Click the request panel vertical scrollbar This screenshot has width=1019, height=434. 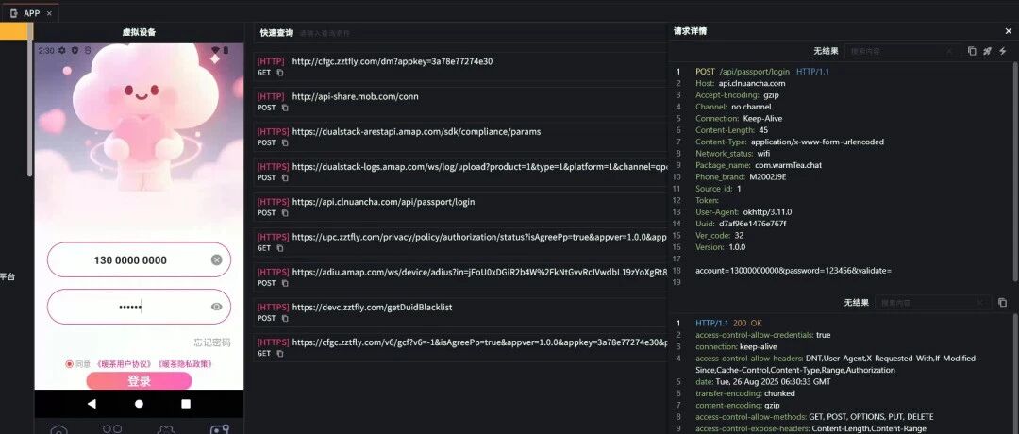[x=1015, y=172]
